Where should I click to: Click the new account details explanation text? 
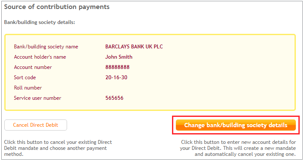(238, 148)
